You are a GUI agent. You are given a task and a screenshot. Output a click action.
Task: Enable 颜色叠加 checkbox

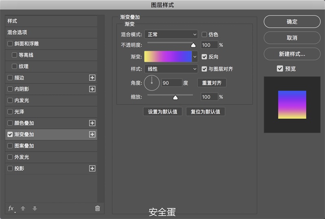click(10, 123)
